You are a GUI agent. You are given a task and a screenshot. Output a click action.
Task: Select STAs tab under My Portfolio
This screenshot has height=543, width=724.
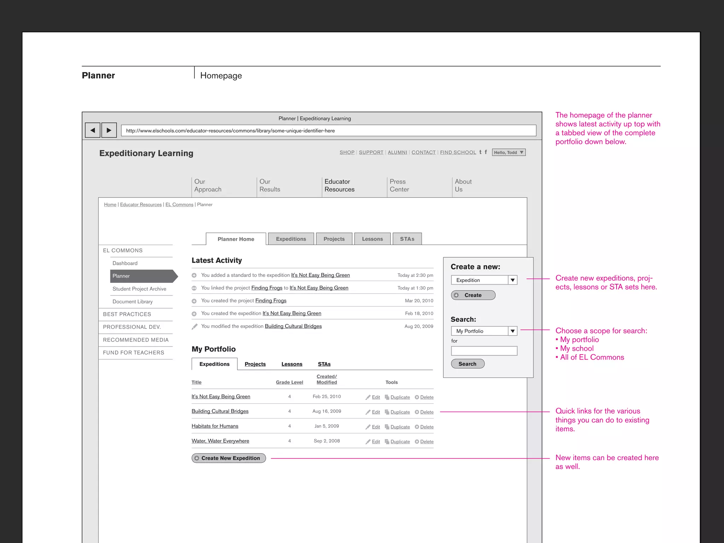point(324,364)
